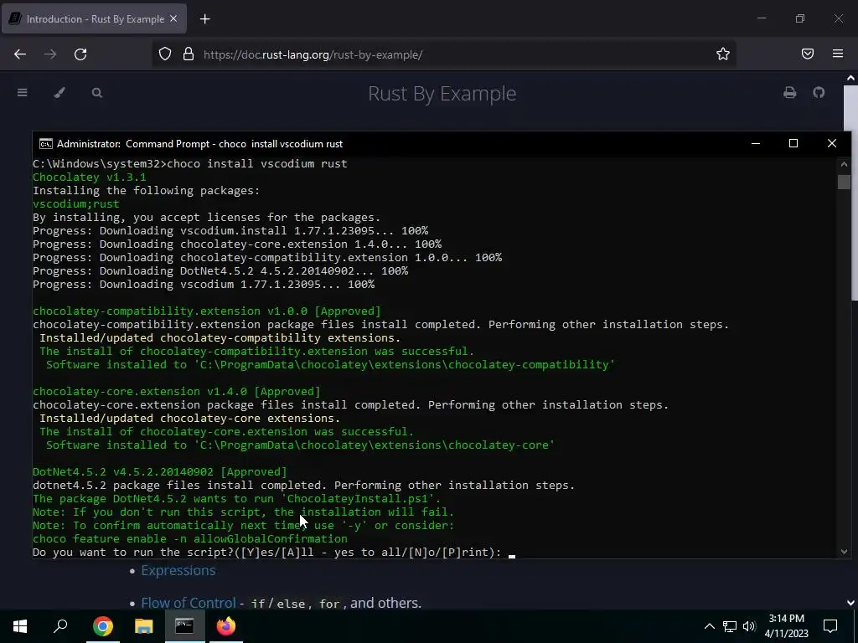Screen dimensions: 858x643
Task: Open a new Firefox tab with plus button
Action: tap(204, 19)
